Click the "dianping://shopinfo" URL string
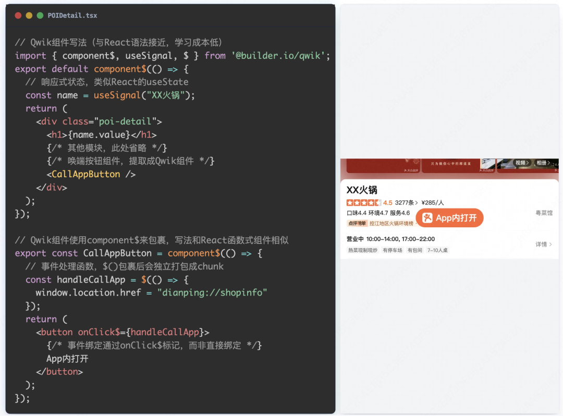 tap(212, 293)
